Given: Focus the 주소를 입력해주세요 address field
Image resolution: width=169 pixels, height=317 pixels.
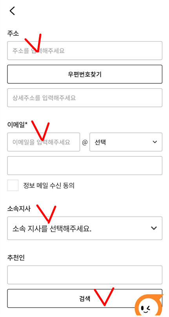Looking at the screenshot, I should tap(85, 51).
